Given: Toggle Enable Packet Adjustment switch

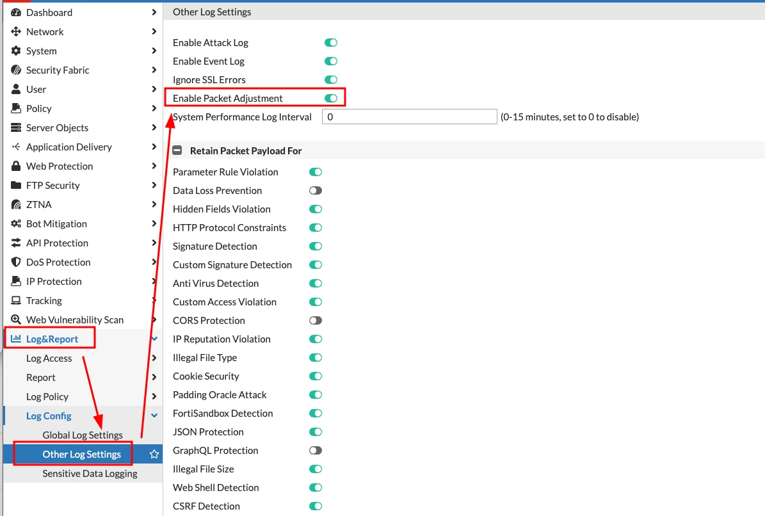Looking at the screenshot, I should point(331,99).
